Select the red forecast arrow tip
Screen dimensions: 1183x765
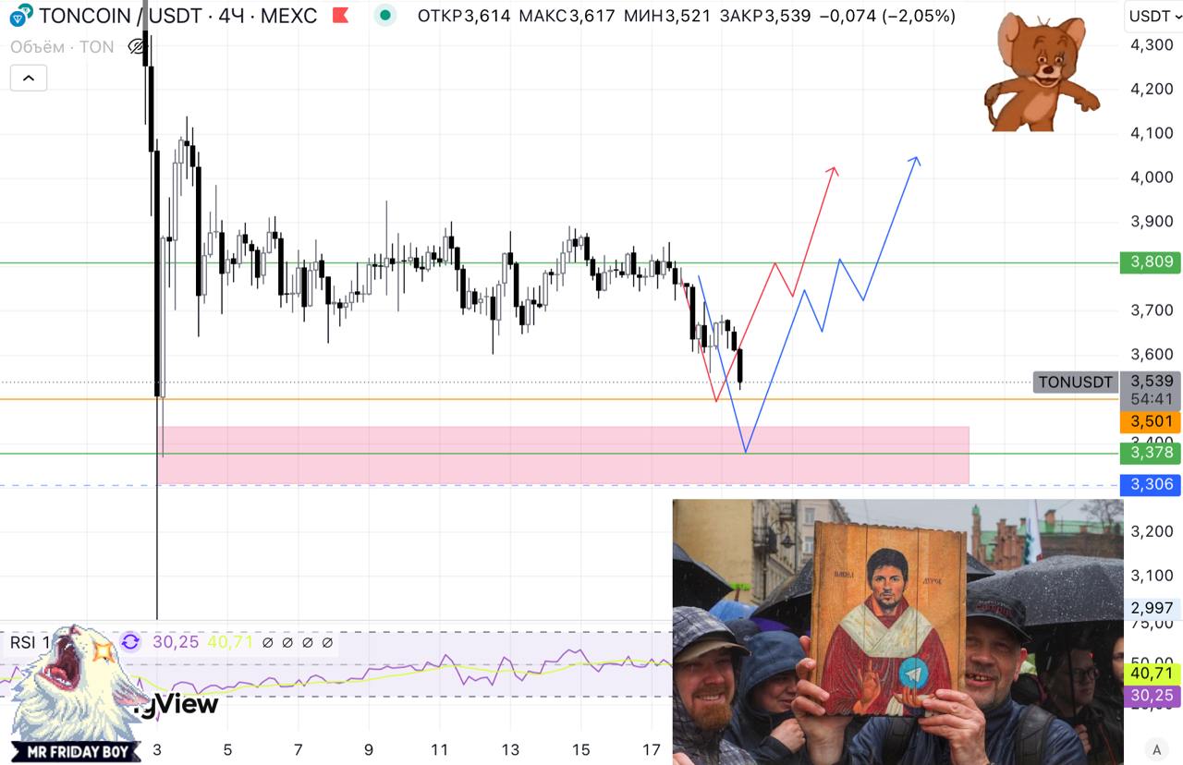834,169
